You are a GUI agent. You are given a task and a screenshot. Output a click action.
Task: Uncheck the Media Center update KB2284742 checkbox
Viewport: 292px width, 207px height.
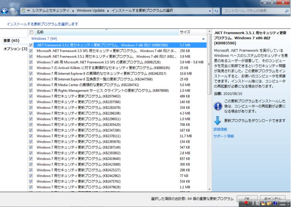click(x=31, y=85)
